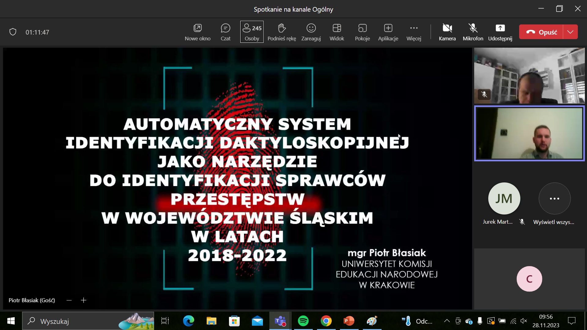The height and width of the screenshot is (330, 587).
Task: Toggle system volume mute in tray
Action: click(524, 321)
